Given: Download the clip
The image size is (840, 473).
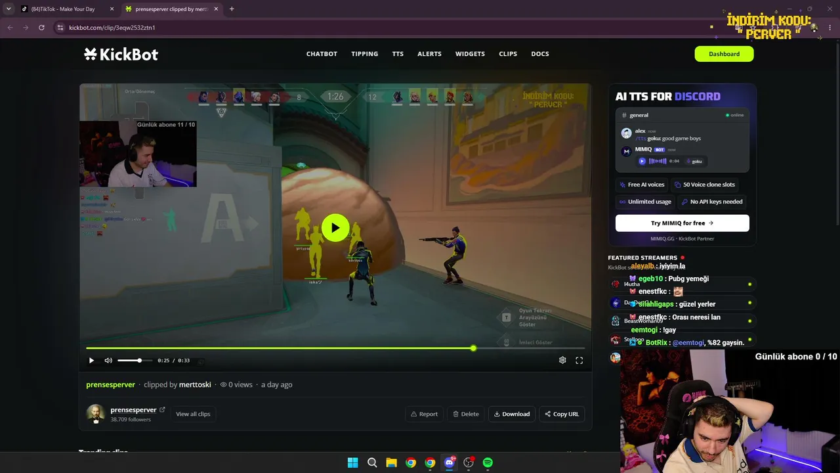Looking at the screenshot, I should (512, 414).
